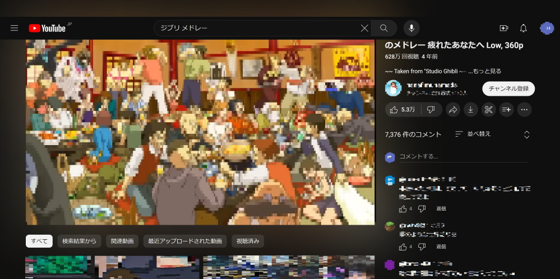Share the video with the arrow icon
This screenshot has width=560, height=279.
coord(453,110)
